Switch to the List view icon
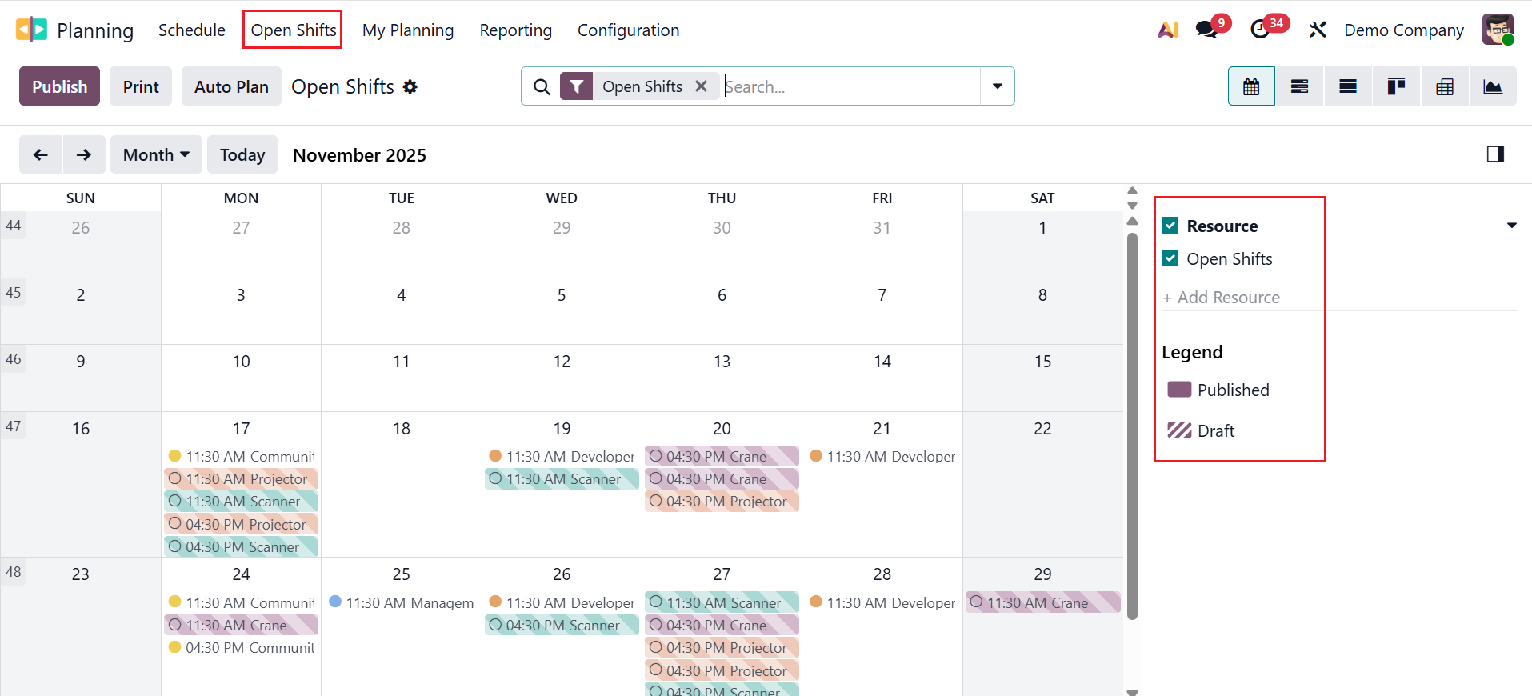 pos(1348,86)
